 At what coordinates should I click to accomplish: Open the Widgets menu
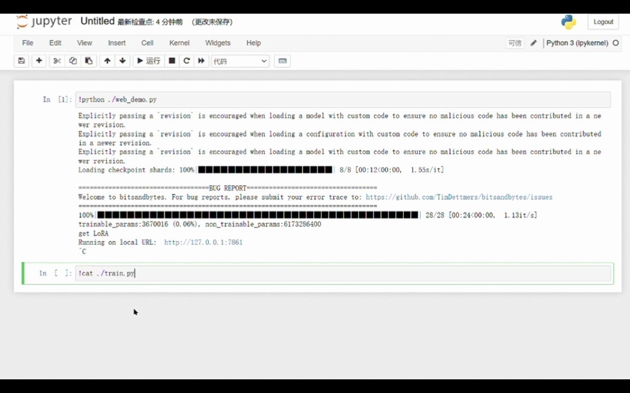click(218, 43)
